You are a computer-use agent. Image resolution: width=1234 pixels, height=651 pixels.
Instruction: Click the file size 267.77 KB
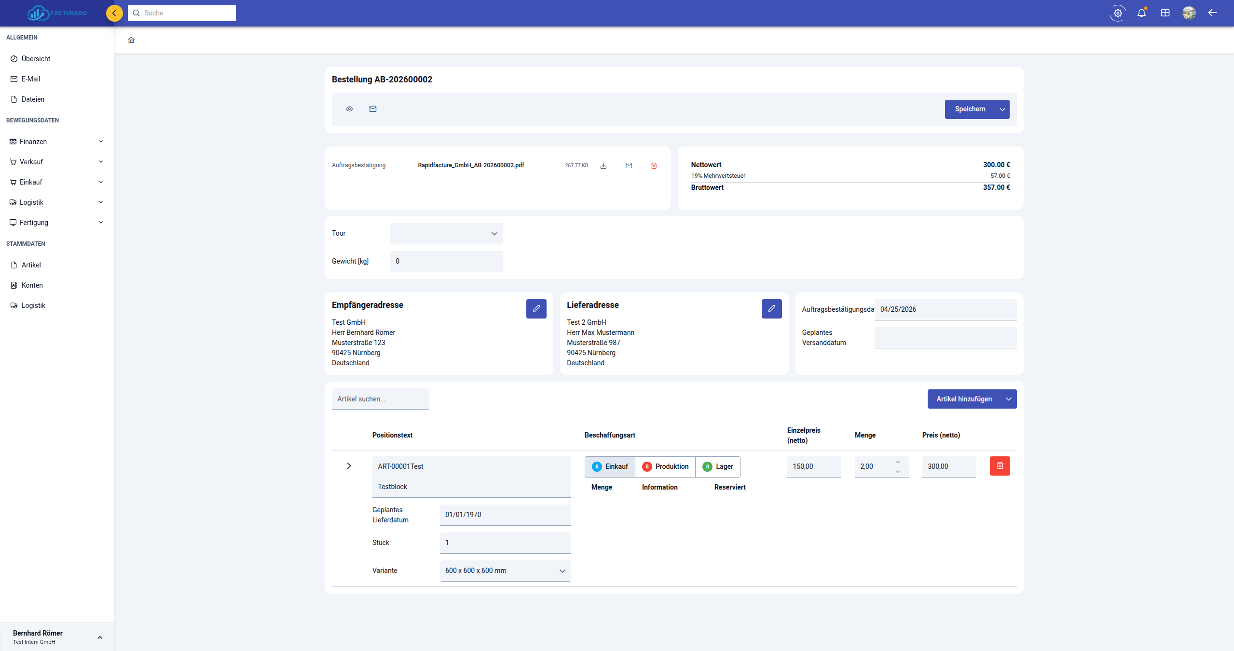coord(576,165)
